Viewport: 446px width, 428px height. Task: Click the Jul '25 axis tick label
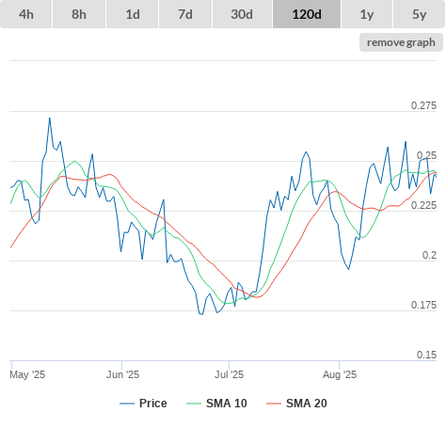[x=229, y=374]
